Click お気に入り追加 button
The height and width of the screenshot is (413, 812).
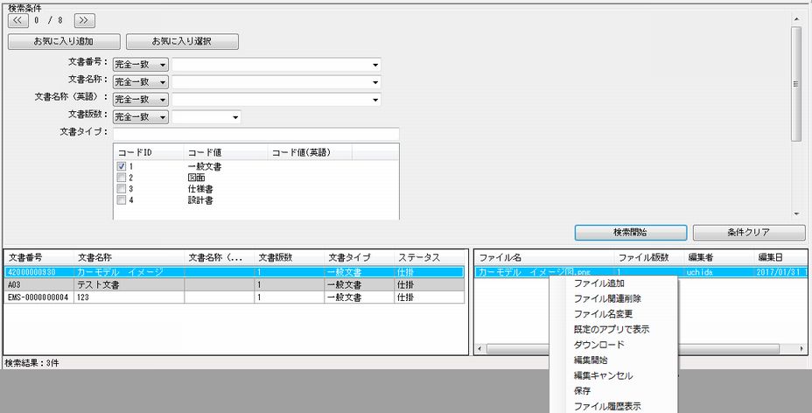[64, 41]
